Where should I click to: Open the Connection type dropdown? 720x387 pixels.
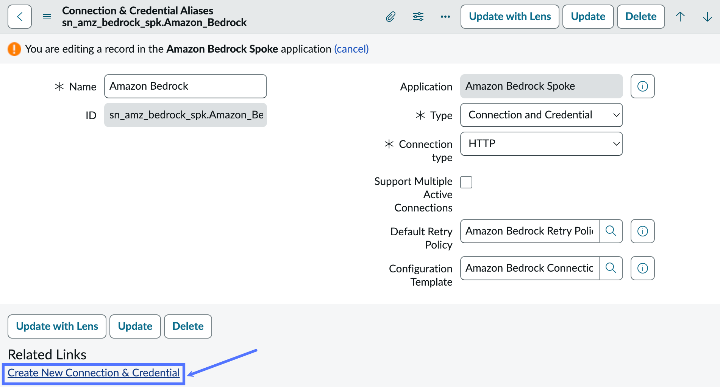point(542,144)
